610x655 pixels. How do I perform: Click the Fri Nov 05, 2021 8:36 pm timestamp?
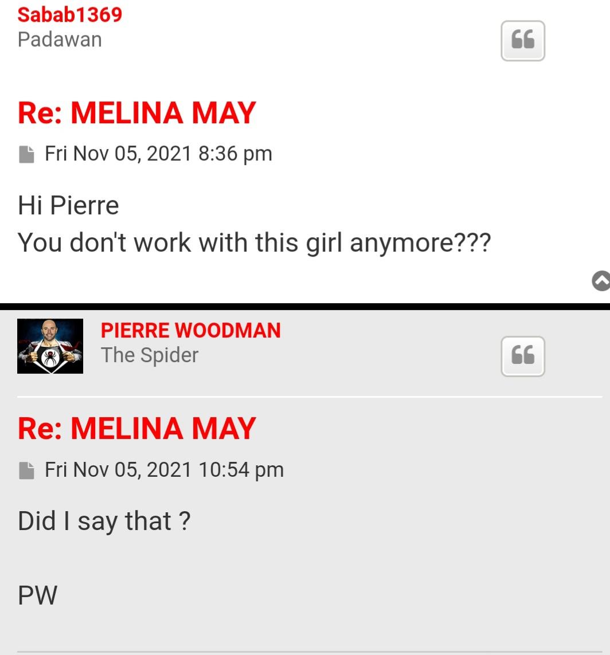pos(158,154)
